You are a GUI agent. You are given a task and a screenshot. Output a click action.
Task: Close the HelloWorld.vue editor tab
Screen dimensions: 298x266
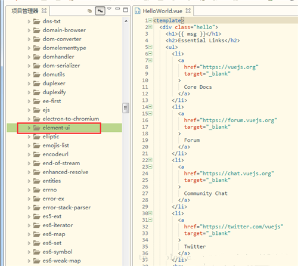pyautogui.click(x=188, y=11)
